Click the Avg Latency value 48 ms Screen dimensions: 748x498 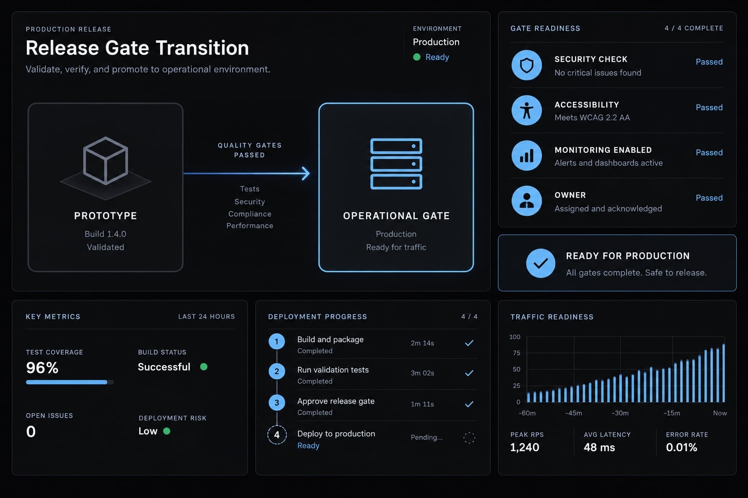599,447
